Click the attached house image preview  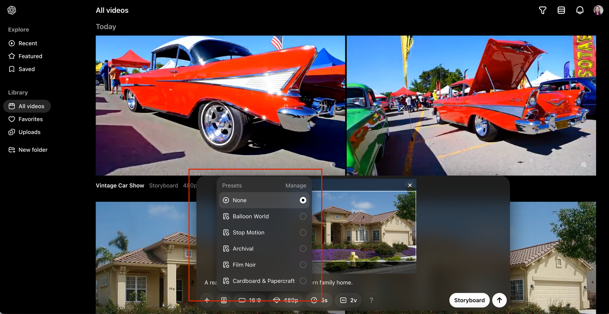(x=364, y=226)
